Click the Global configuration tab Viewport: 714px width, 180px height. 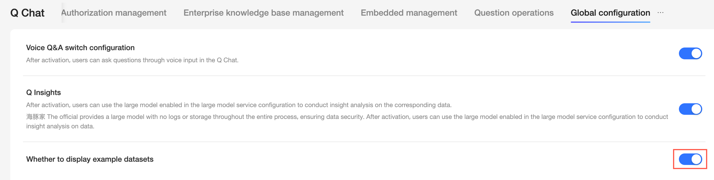point(610,13)
